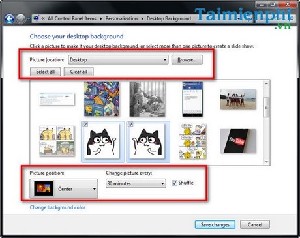Viewport: 300px width, 238px height.
Task: Expand the 30 minutes interval dropdown
Action: point(136,183)
